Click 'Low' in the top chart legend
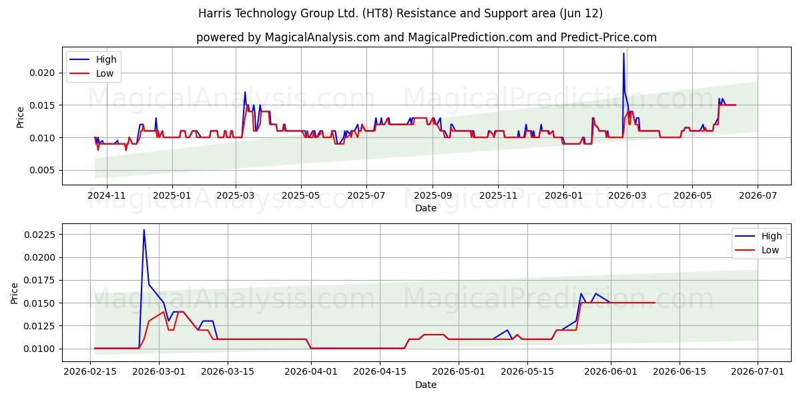The height and width of the screenshot is (400, 801). [105, 73]
